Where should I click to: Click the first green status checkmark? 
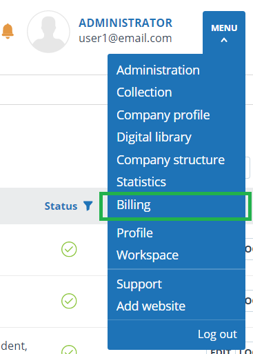[x=69, y=249]
